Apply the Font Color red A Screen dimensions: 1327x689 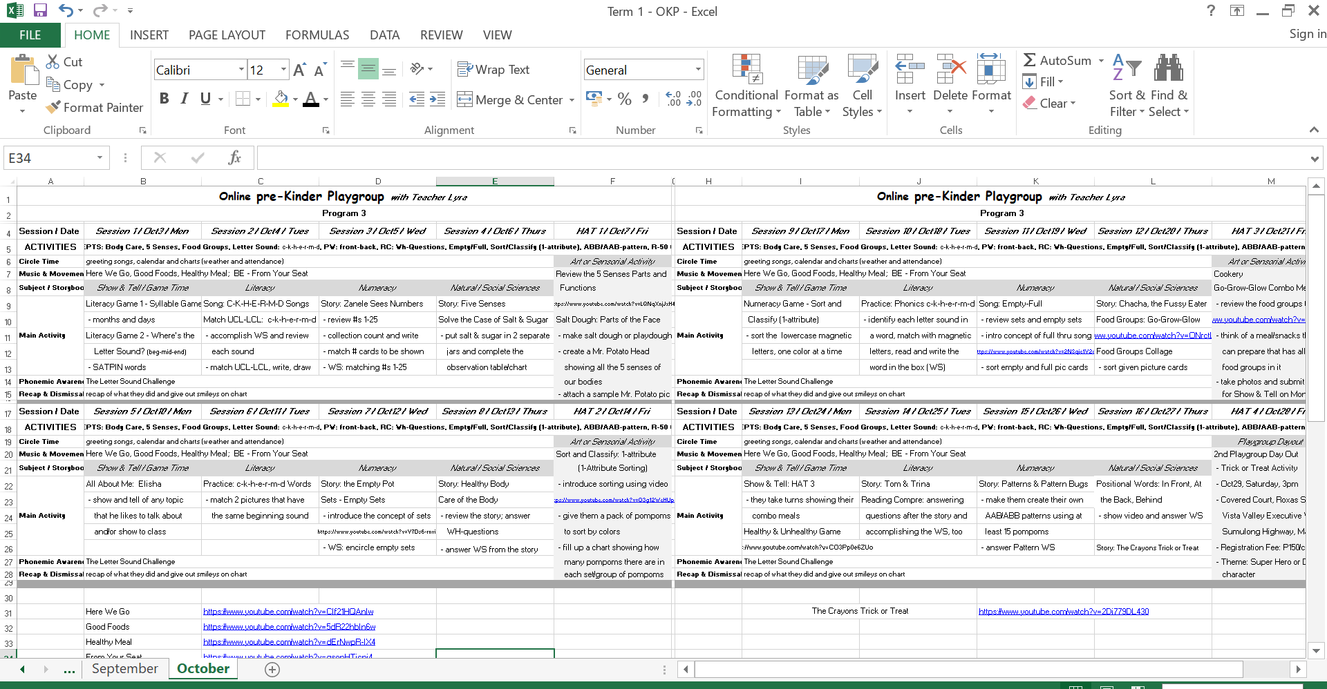pos(311,99)
